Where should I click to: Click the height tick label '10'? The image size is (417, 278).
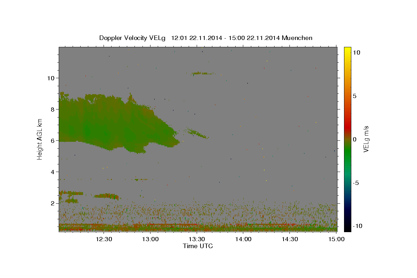coord(50,78)
